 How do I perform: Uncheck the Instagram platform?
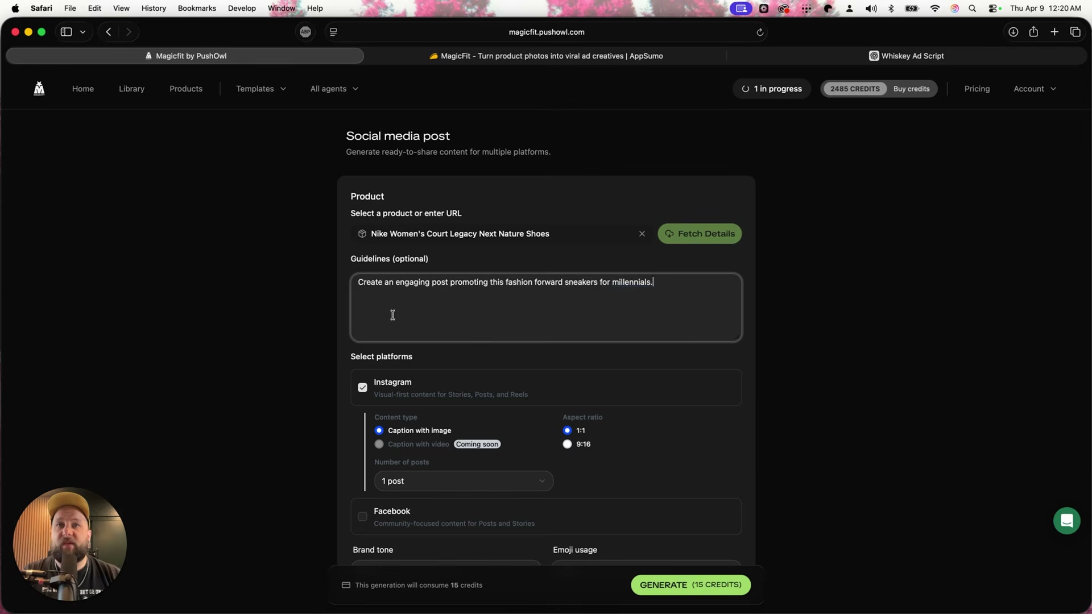tap(362, 387)
